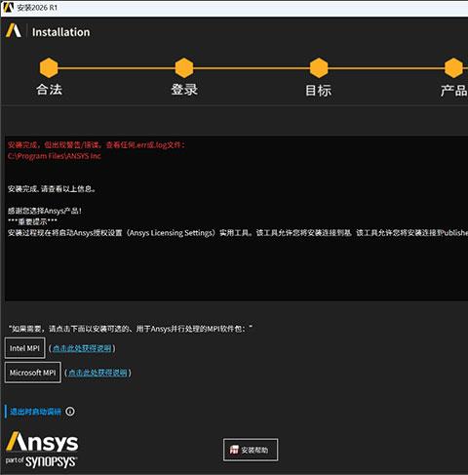Image resolution: width=468 pixels, height=475 pixels.
Task: Click the 登录 step label
Action: (184, 90)
